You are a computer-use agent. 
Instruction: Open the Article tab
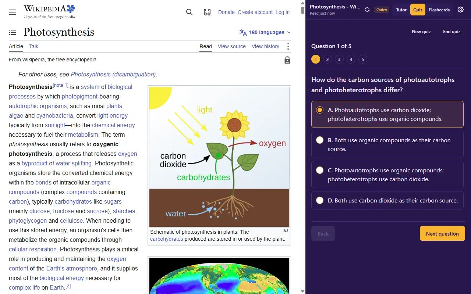tap(16, 46)
